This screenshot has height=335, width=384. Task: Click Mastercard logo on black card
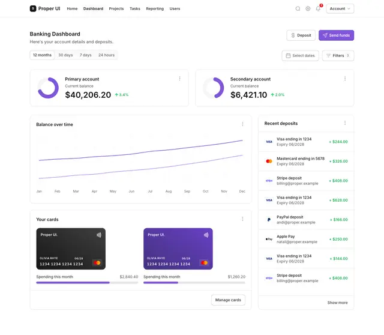[97, 263]
